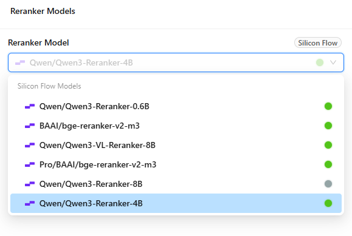Click the Silicon Flow provider tag
352x236 pixels.
point(318,43)
